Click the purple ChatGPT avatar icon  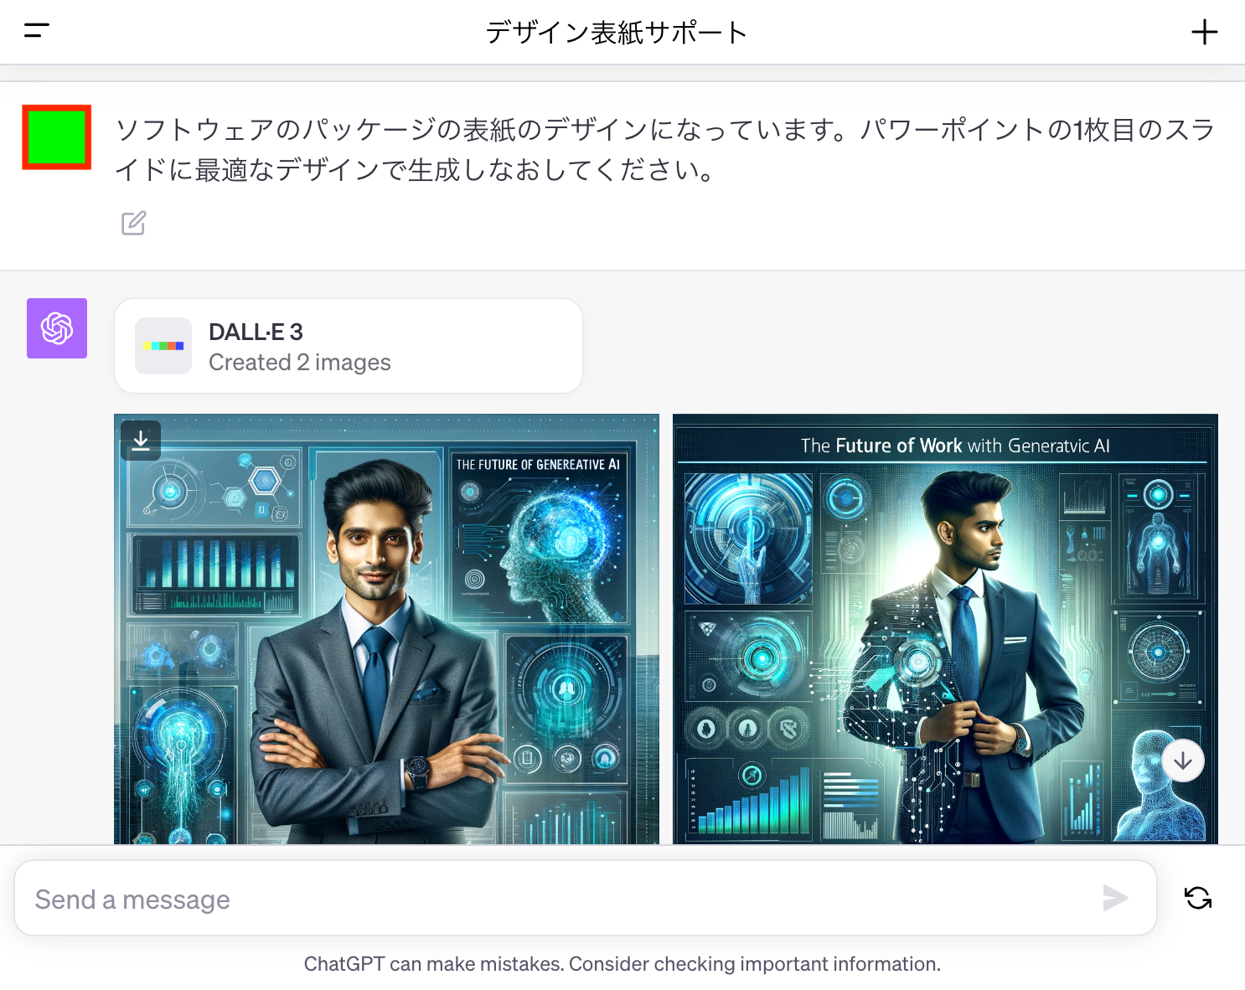(x=57, y=328)
